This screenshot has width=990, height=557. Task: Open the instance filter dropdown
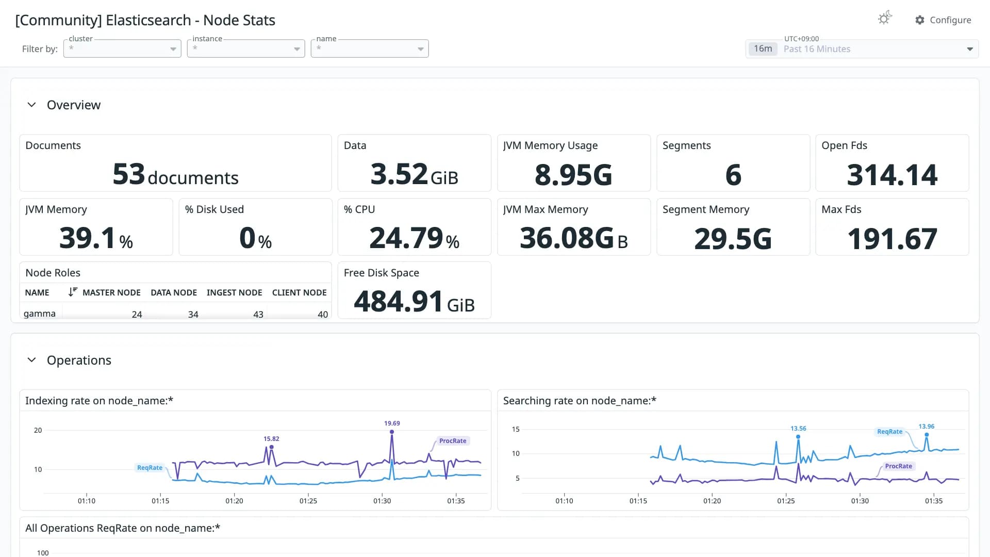[246, 48]
